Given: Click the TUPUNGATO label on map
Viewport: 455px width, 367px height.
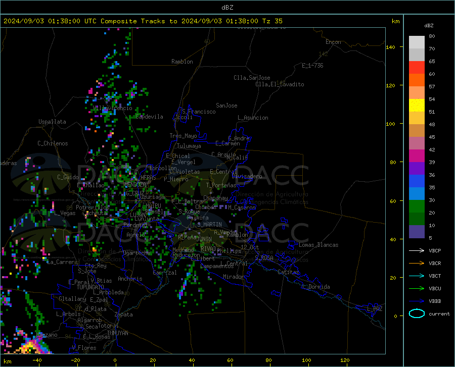Looking at the screenshot, I should (x=90, y=287).
